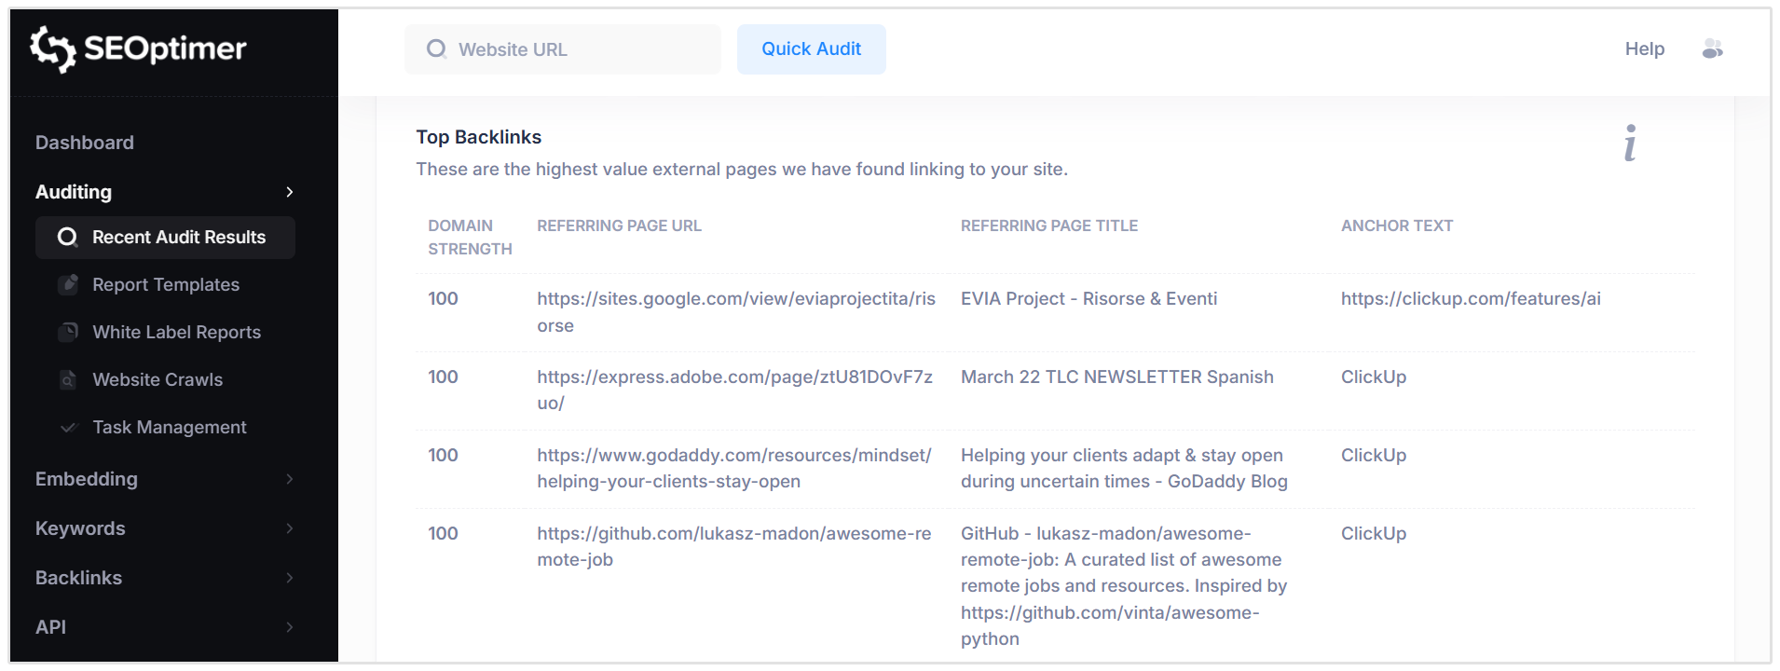Open the clickup.com/features/ai anchor text link
This screenshot has width=1780, height=671.
(x=1471, y=298)
